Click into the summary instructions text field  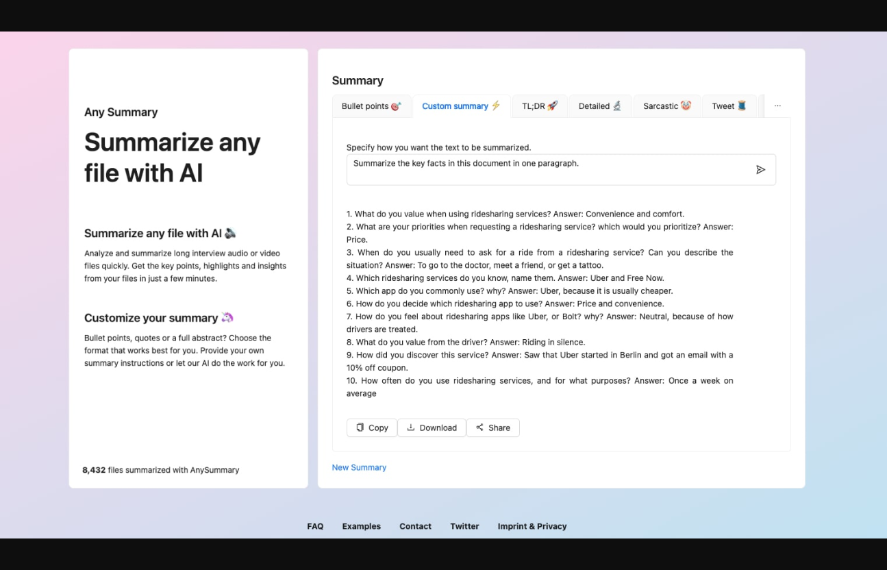[x=548, y=169]
